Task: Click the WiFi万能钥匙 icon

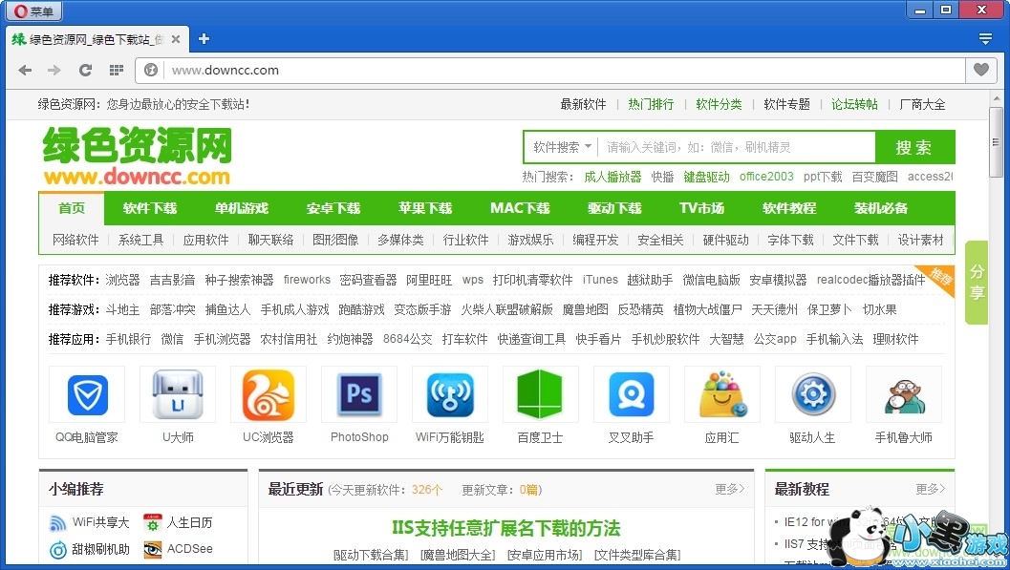Action: click(449, 394)
